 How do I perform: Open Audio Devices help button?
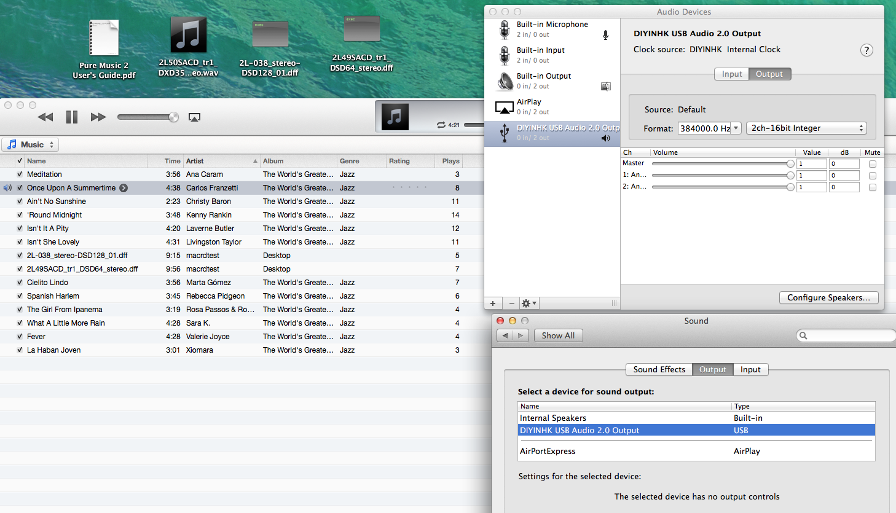point(867,50)
